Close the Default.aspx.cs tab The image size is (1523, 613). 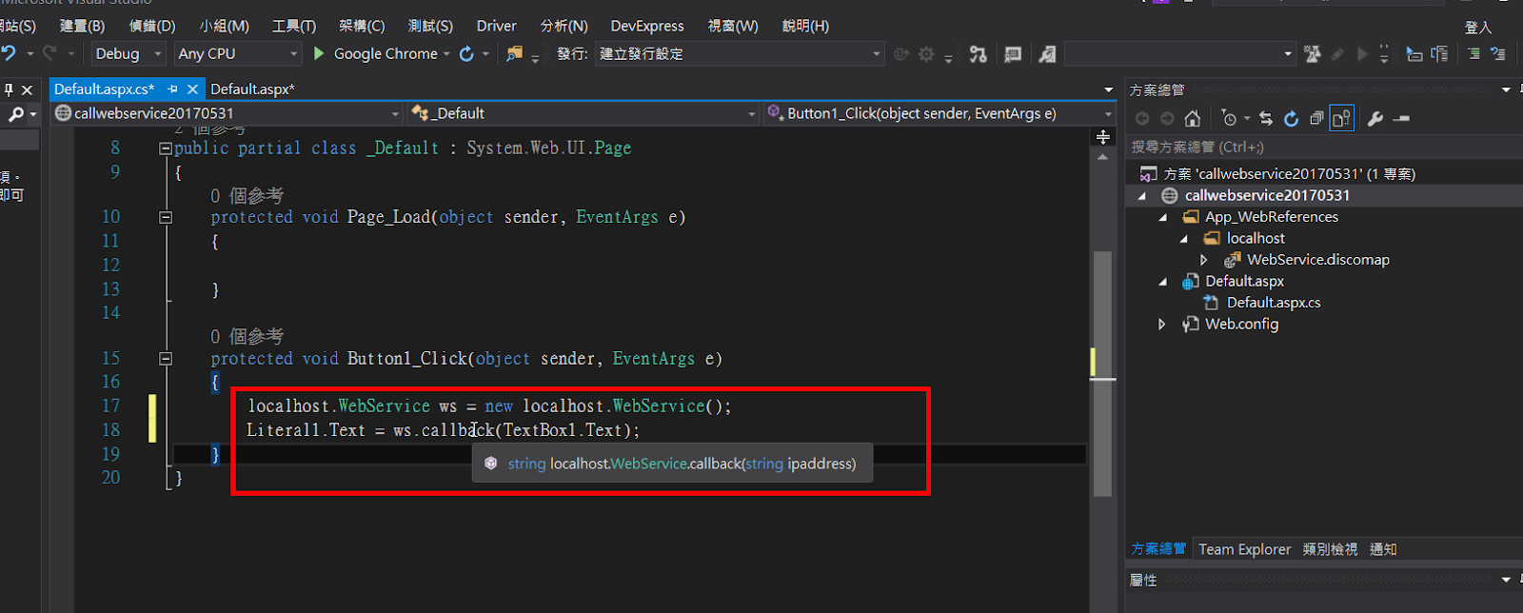192,89
